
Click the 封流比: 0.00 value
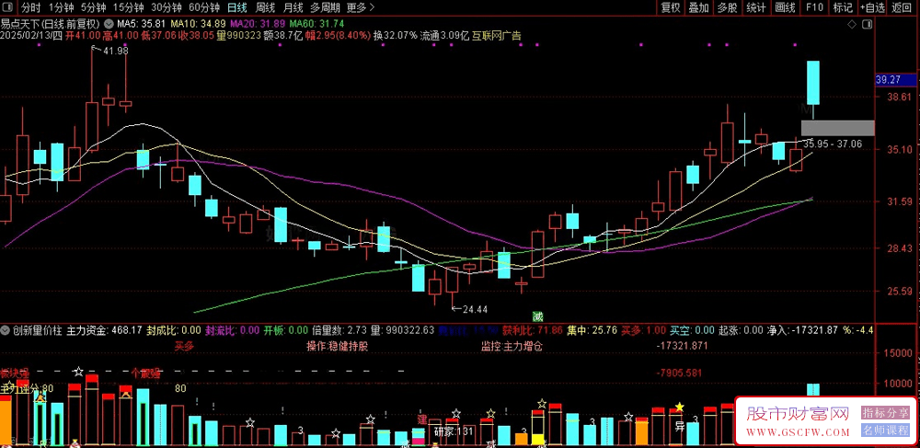233,330
